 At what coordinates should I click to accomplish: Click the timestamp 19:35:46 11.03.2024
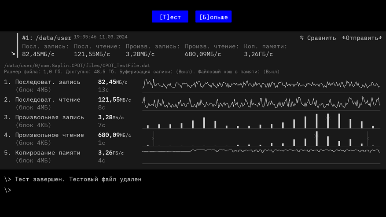click(101, 37)
